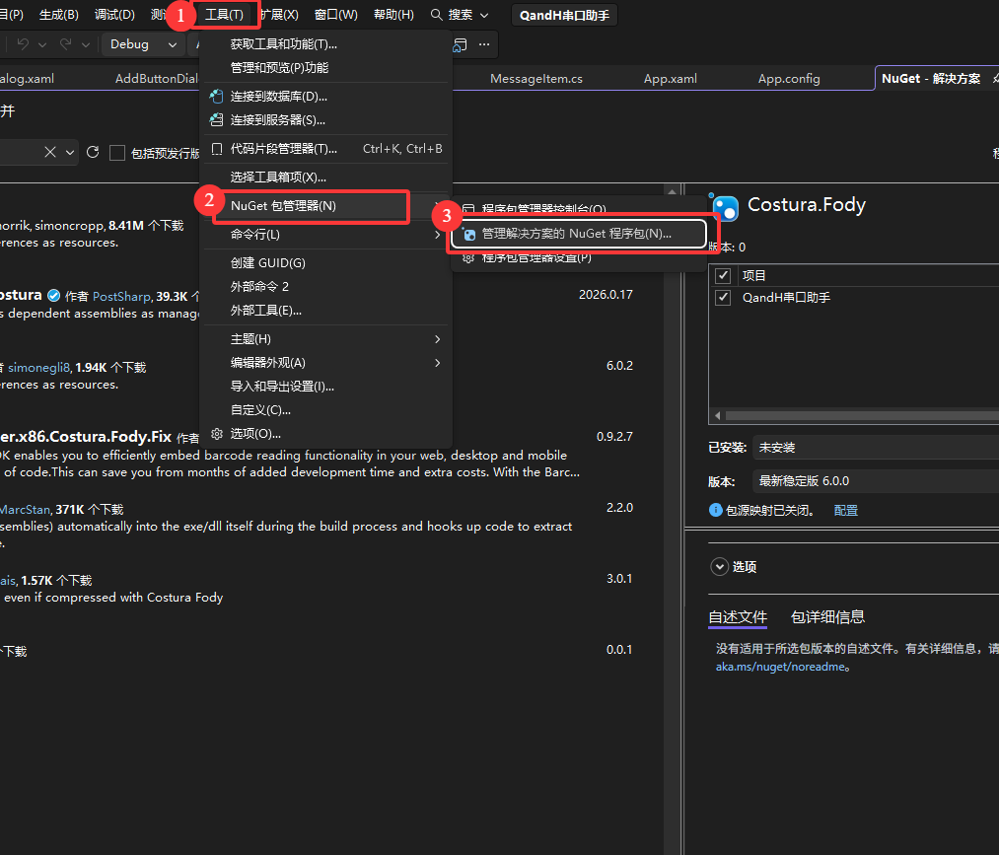Switch to the 自述文件 tab
999x855 pixels.
coord(738,616)
